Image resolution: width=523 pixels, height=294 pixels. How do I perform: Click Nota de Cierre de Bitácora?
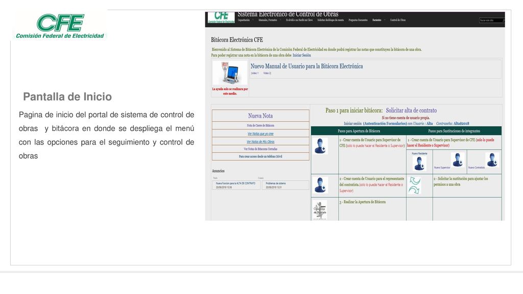(260, 126)
